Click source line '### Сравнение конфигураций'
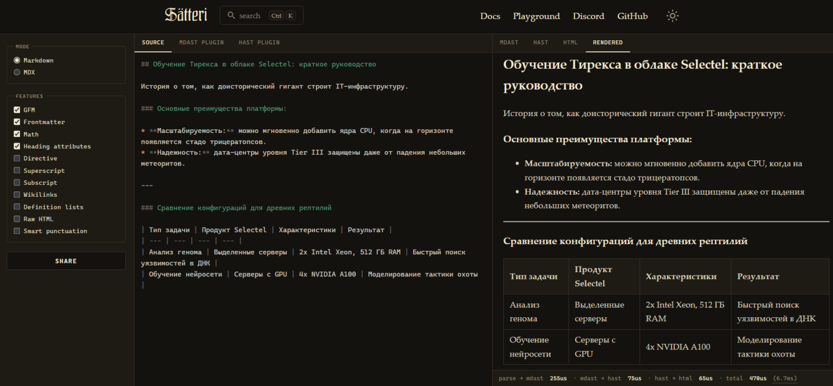Viewport: 833px width, 386px height. point(236,208)
